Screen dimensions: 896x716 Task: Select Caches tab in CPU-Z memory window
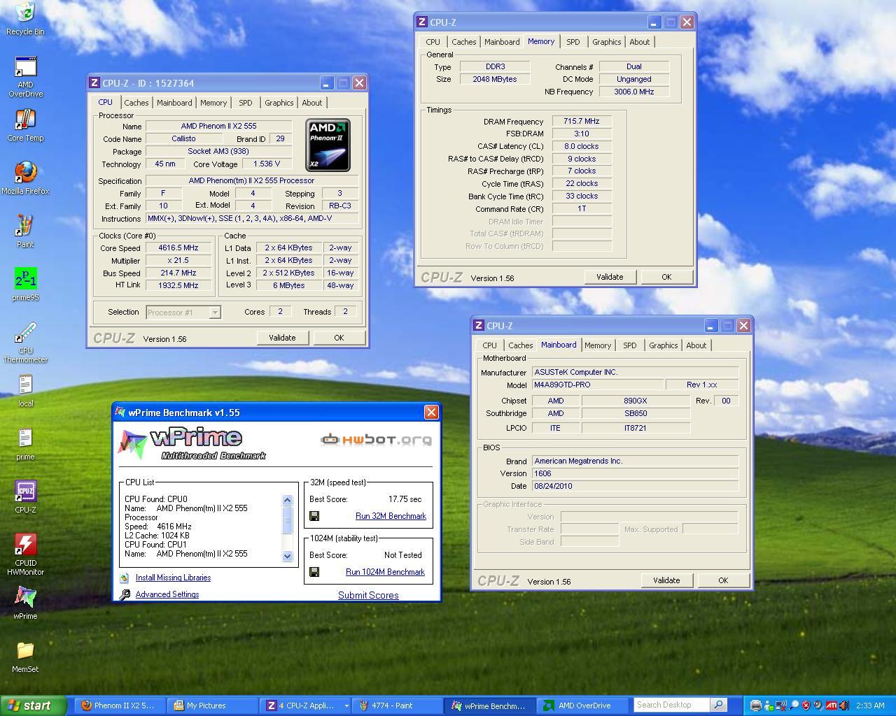click(x=463, y=42)
